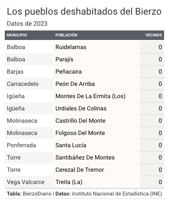The width and height of the screenshot is (172, 205).
Task: Click the BierzoDiario table credit
Action: [37, 194]
